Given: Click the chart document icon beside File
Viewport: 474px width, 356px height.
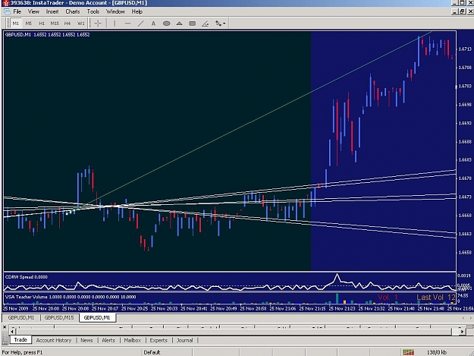Looking at the screenshot, I should pyautogui.click(x=7, y=11).
